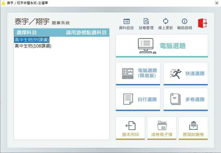Click 題本列印 booklet print tile
221x153 pixels.
(131, 128)
